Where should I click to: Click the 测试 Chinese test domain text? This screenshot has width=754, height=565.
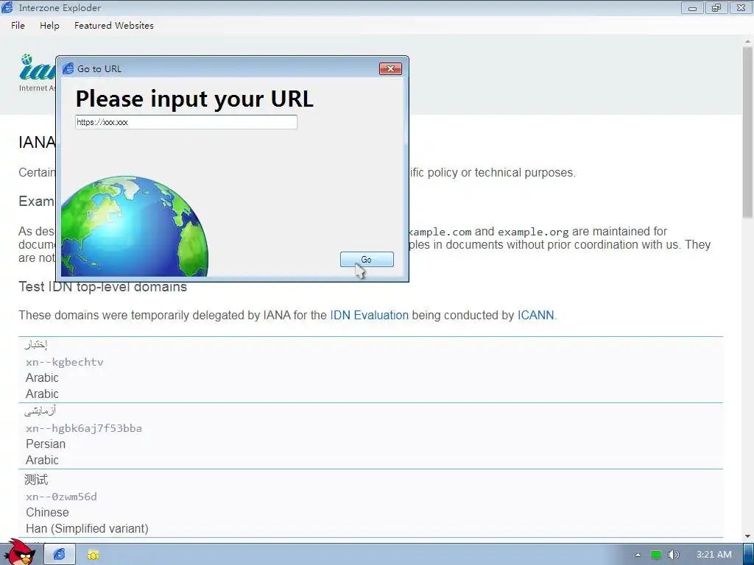[x=36, y=480]
